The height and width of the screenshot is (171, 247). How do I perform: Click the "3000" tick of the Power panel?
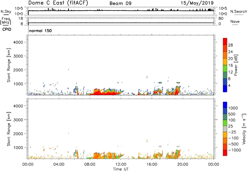pos(18,56)
